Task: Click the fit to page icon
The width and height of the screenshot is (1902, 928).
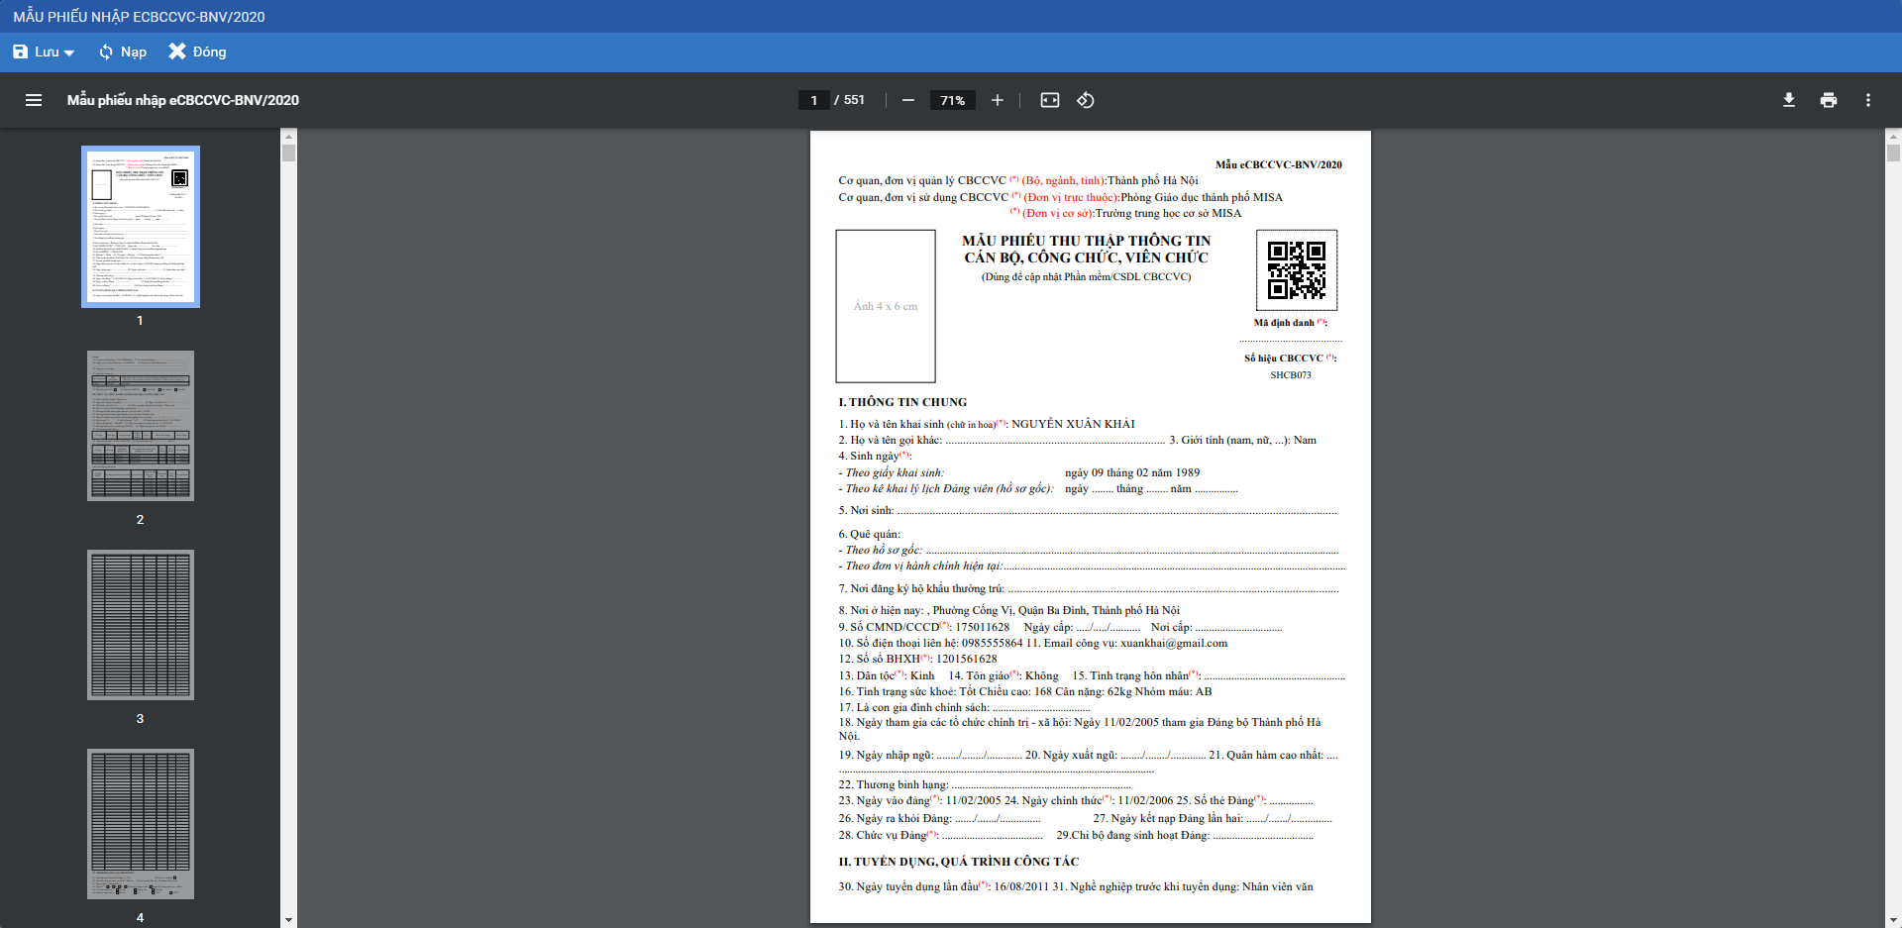Action: 1049,100
